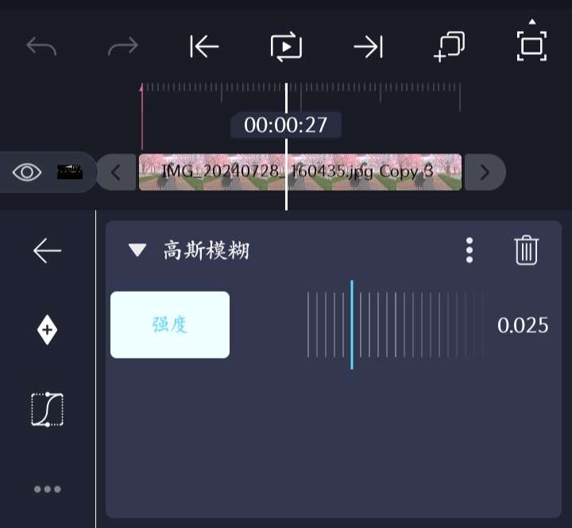Open the easing curve editor

point(48,409)
